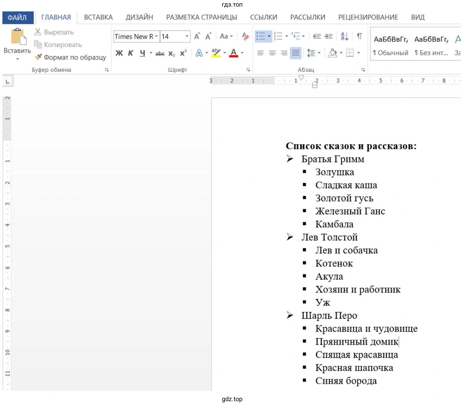This screenshot has width=465, height=406.
Task: Toggle show paragraph marks ¶
Action: click(359, 36)
